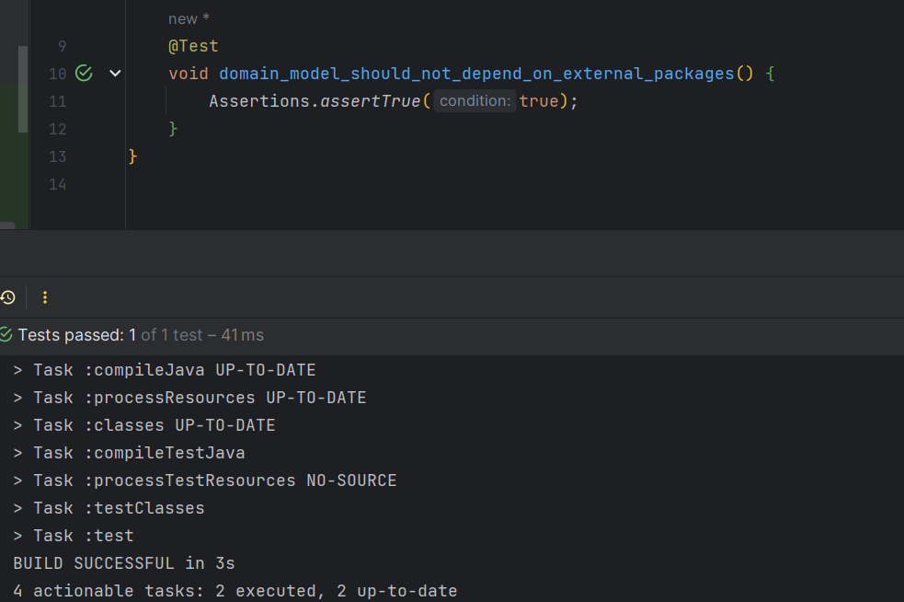Click the vertical scrollbar thumb beside the editor
The width and height of the screenshot is (904, 602).
(x=23, y=89)
